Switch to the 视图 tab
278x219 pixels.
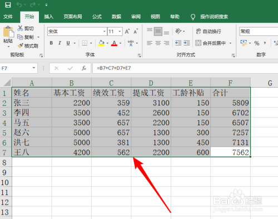155,17
